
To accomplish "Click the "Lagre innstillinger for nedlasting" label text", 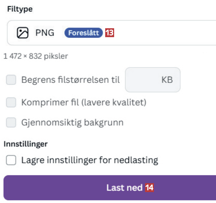I will coord(90,160).
